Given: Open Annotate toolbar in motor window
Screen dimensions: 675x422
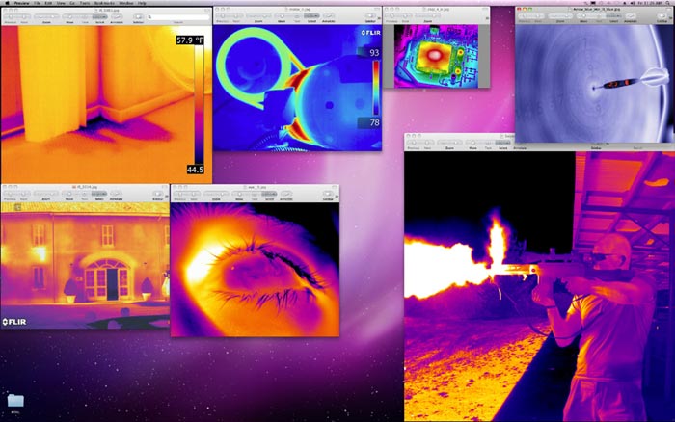Looking at the screenshot, I should click(329, 16).
